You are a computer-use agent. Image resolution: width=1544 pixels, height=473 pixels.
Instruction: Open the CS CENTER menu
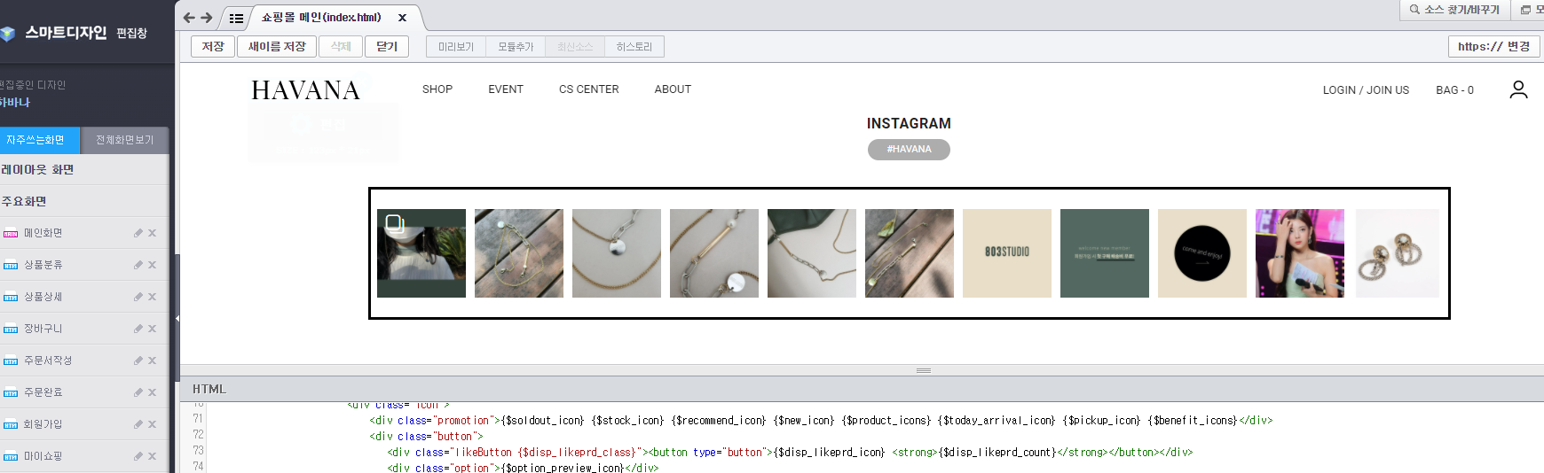(x=589, y=89)
